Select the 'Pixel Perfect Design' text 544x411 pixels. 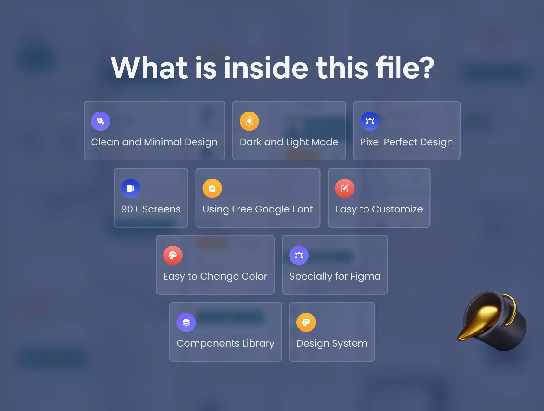click(x=406, y=142)
